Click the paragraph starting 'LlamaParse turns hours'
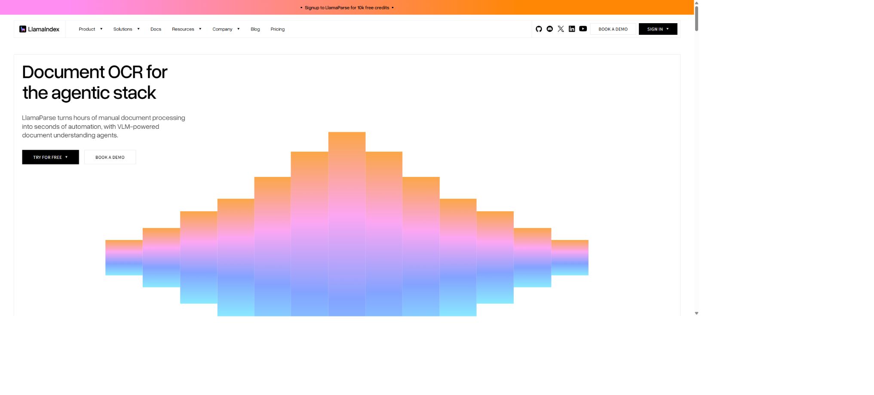The height and width of the screenshot is (395, 874). (104, 127)
